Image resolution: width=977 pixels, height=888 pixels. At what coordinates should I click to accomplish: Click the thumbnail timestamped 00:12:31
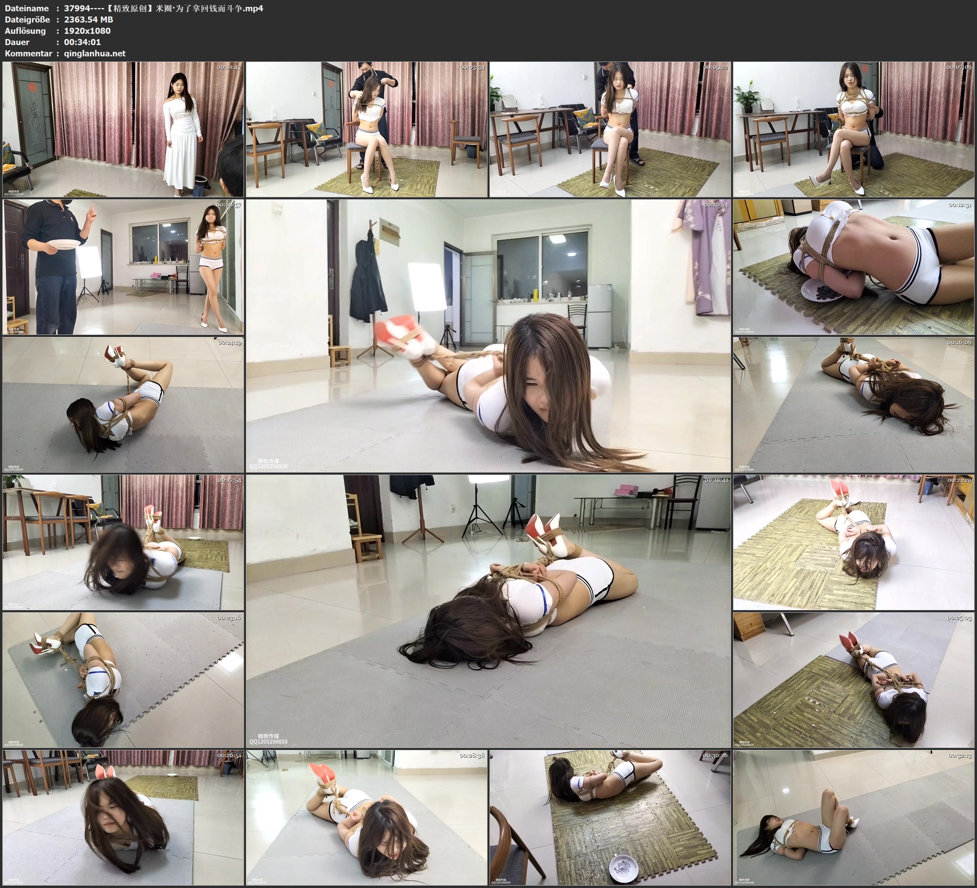(x=853, y=266)
